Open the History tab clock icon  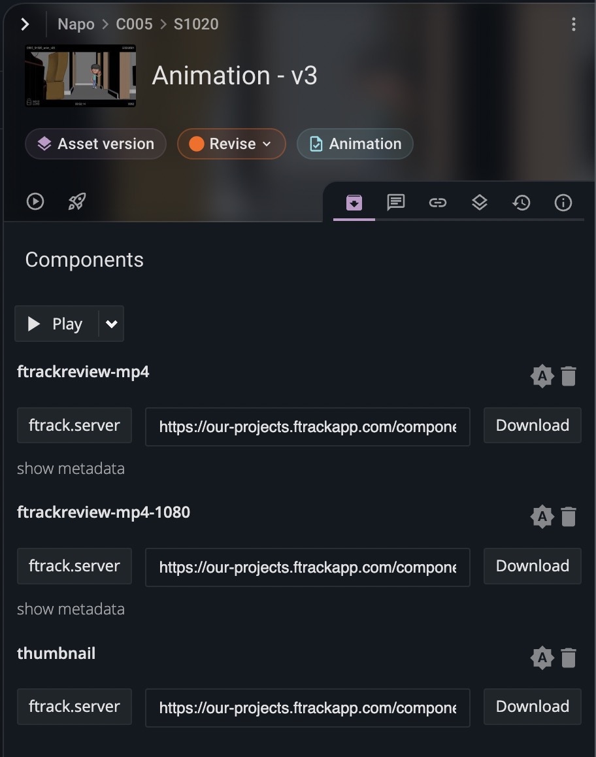[x=521, y=202]
